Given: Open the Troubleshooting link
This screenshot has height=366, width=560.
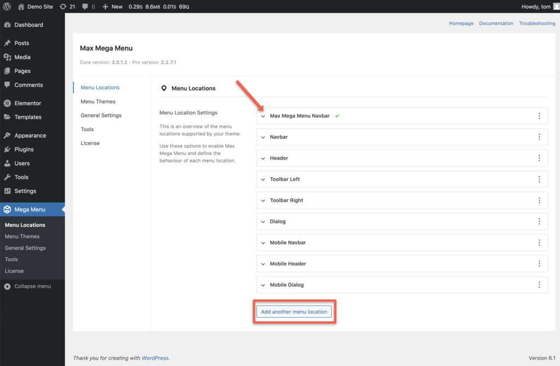Looking at the screenshot, I should coord(537,24).
